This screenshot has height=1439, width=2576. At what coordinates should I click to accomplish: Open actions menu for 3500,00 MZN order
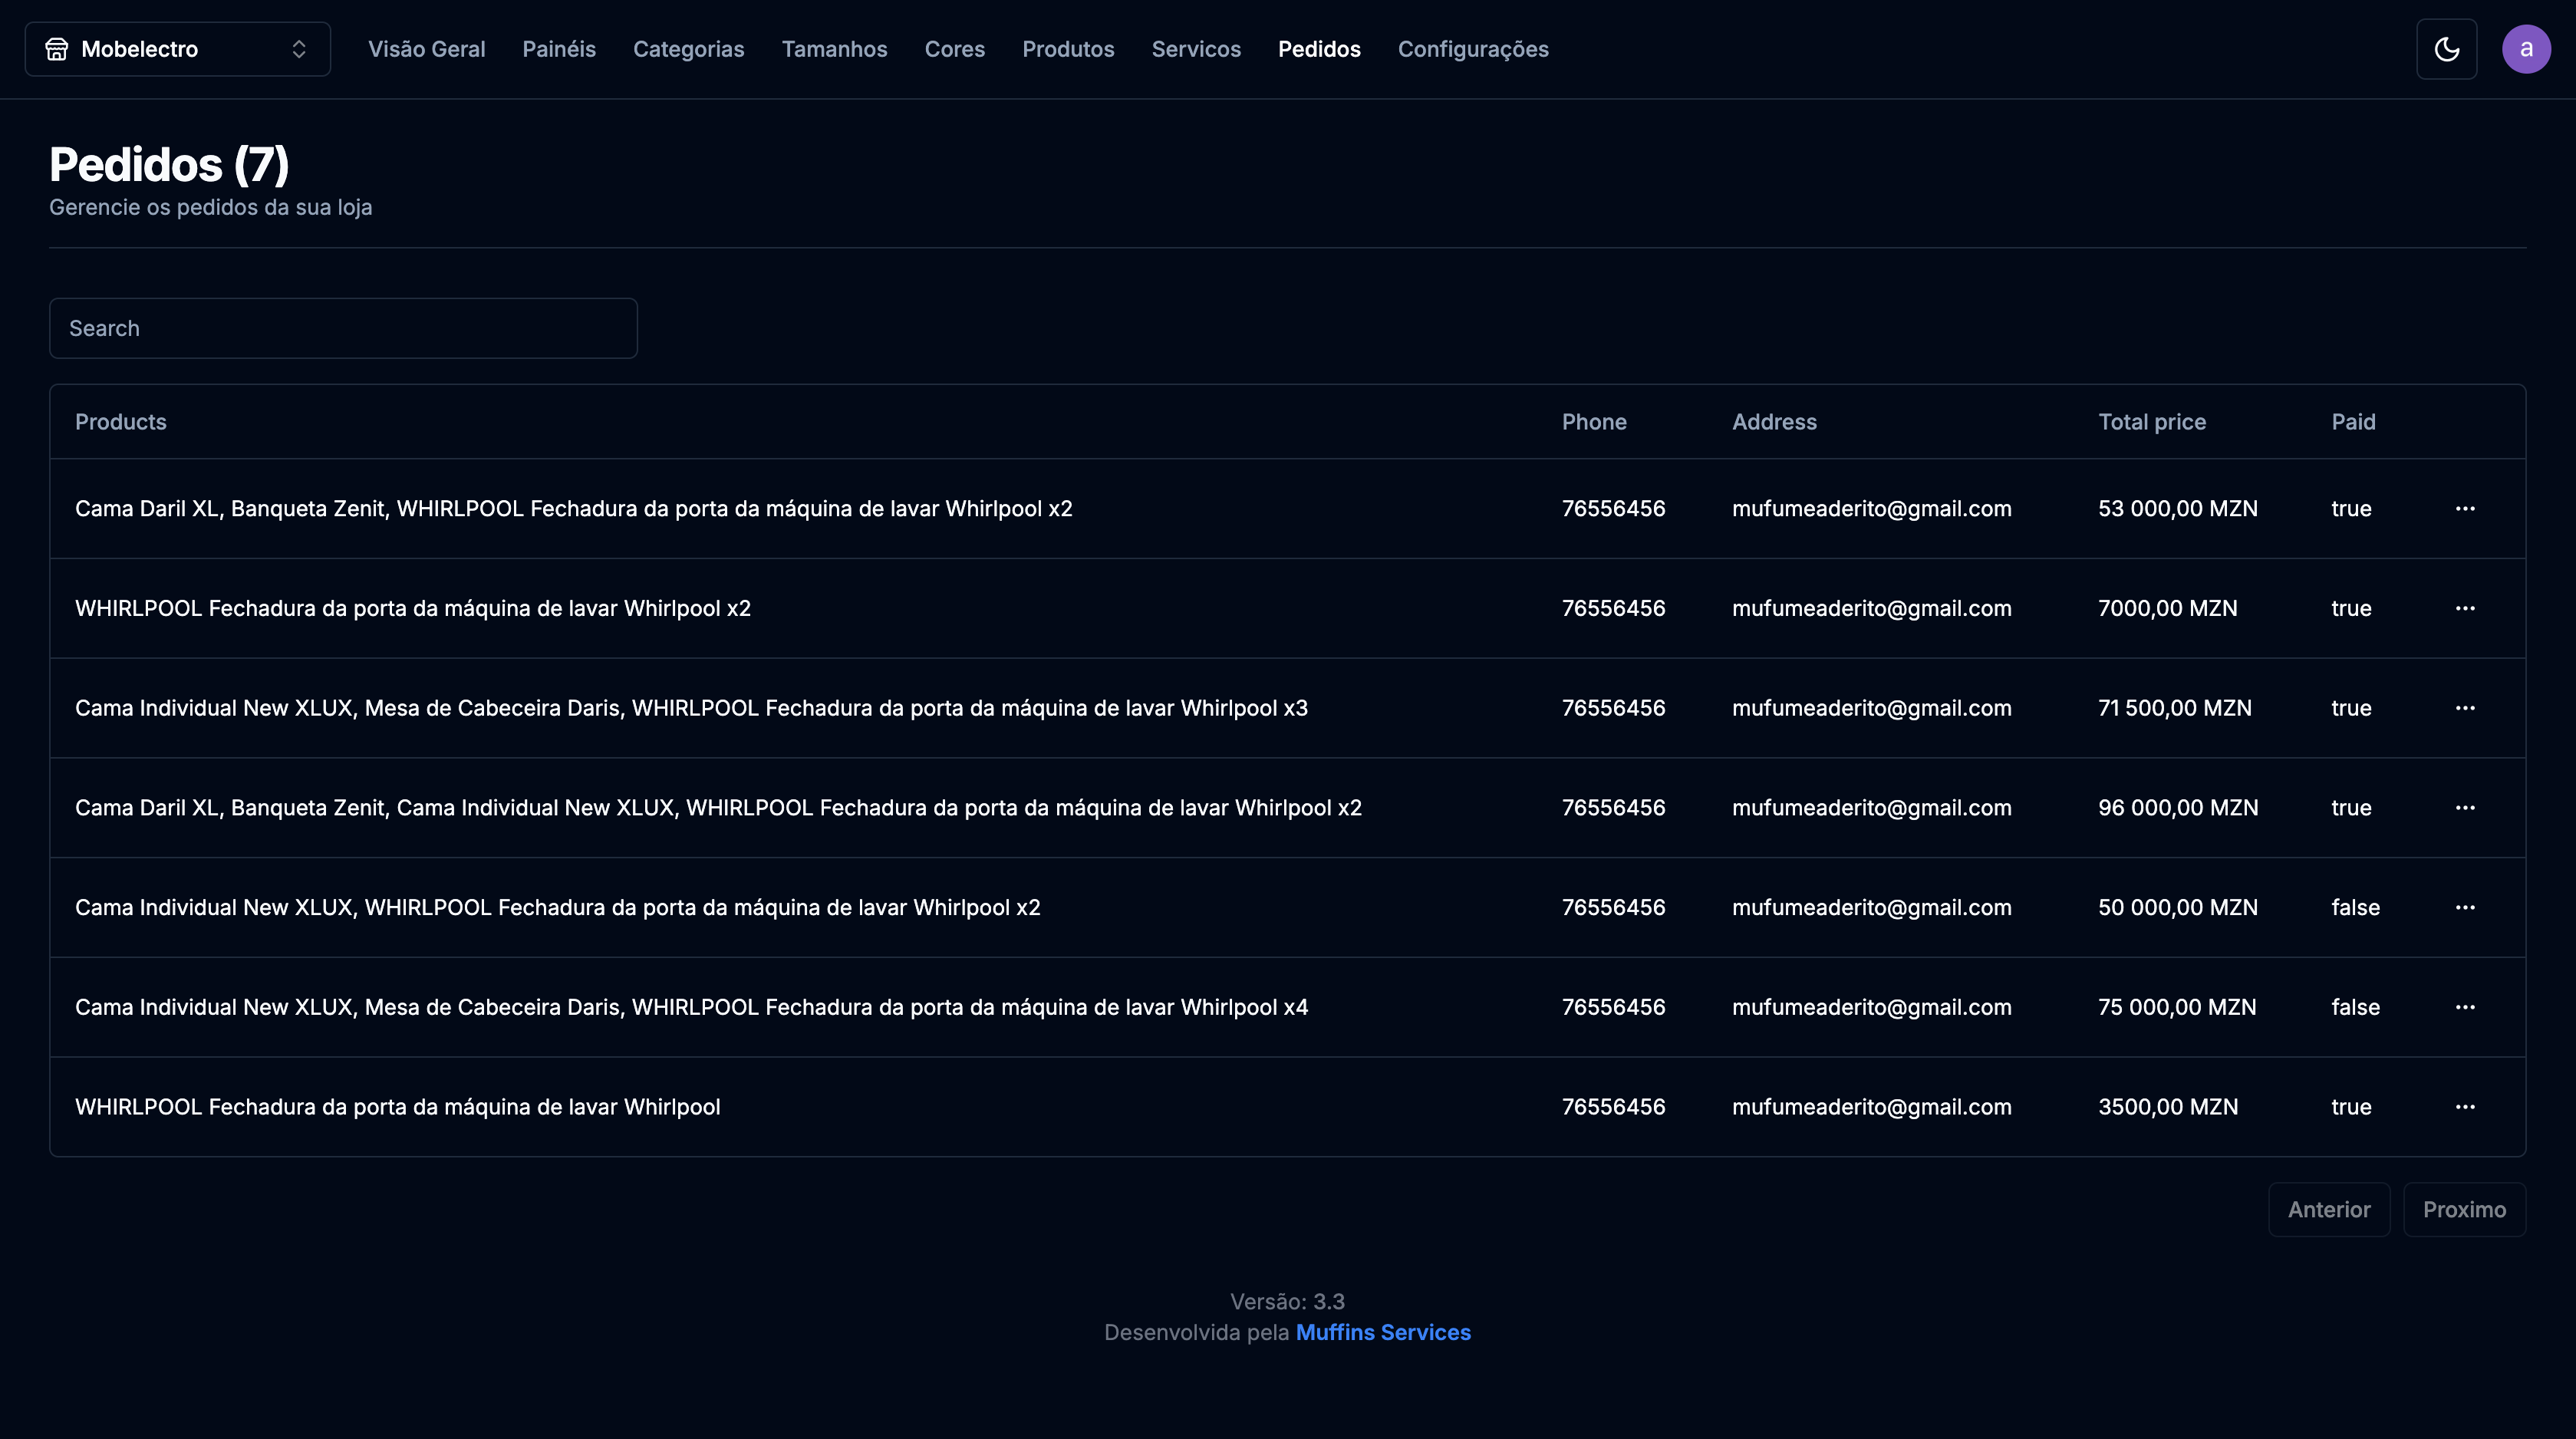[2465, 1107]
